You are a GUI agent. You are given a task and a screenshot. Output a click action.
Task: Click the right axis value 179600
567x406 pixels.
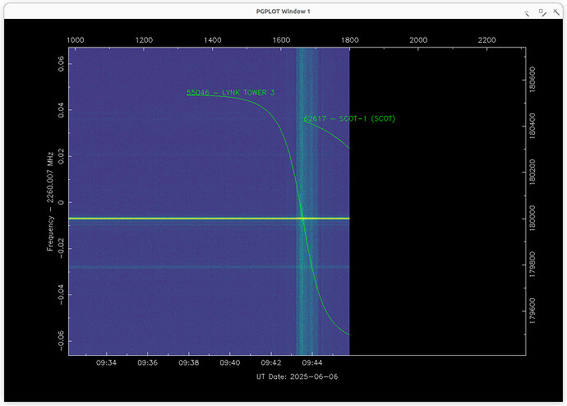[532, 311]
